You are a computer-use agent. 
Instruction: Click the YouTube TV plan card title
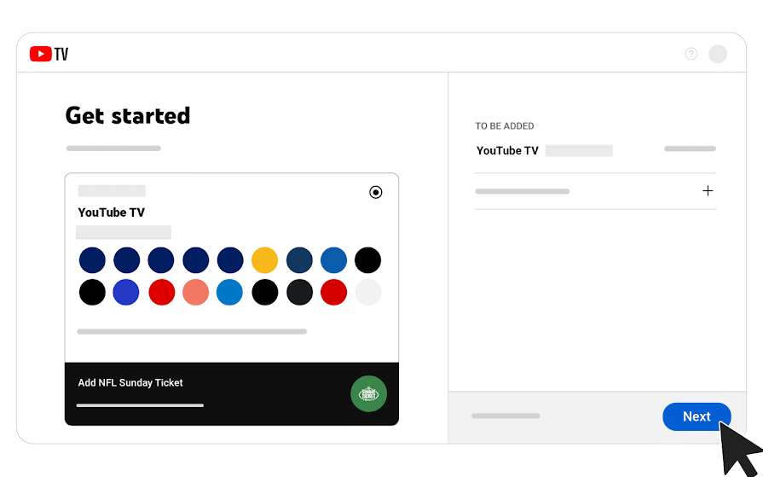click(112, 212)
